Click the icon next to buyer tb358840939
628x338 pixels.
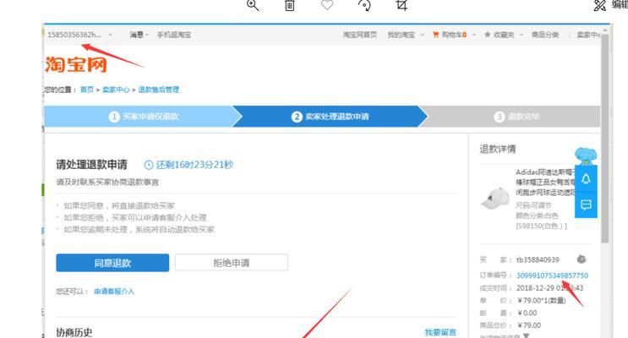582,259
